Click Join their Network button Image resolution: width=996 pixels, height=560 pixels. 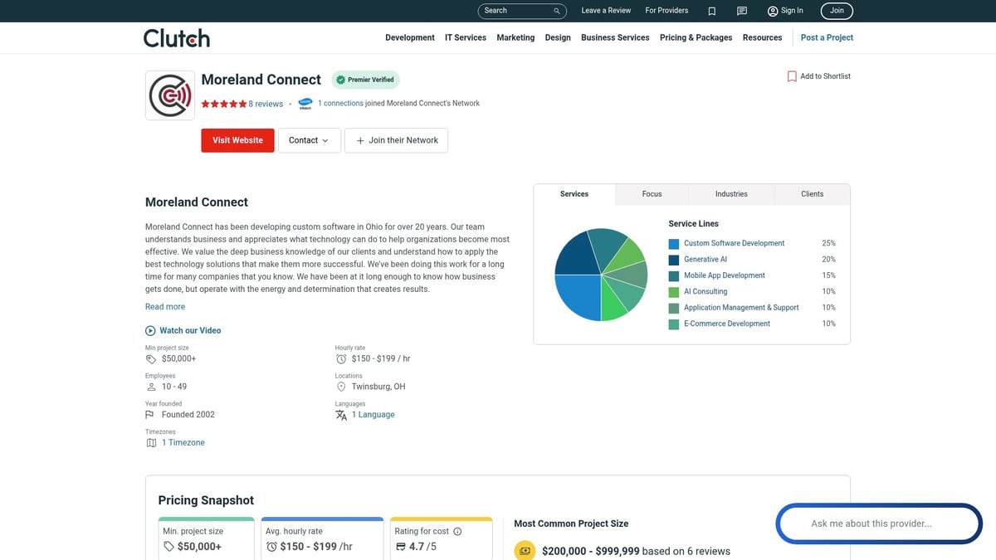396,140
